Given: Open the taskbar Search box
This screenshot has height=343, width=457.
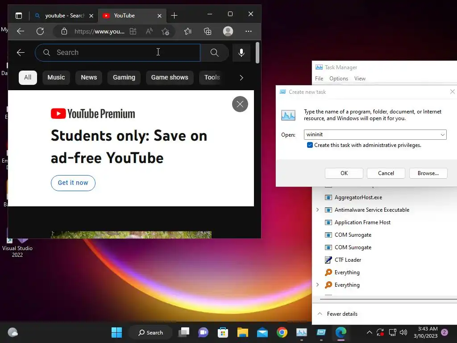Looking at the screenshot, I should click(150, 332).
